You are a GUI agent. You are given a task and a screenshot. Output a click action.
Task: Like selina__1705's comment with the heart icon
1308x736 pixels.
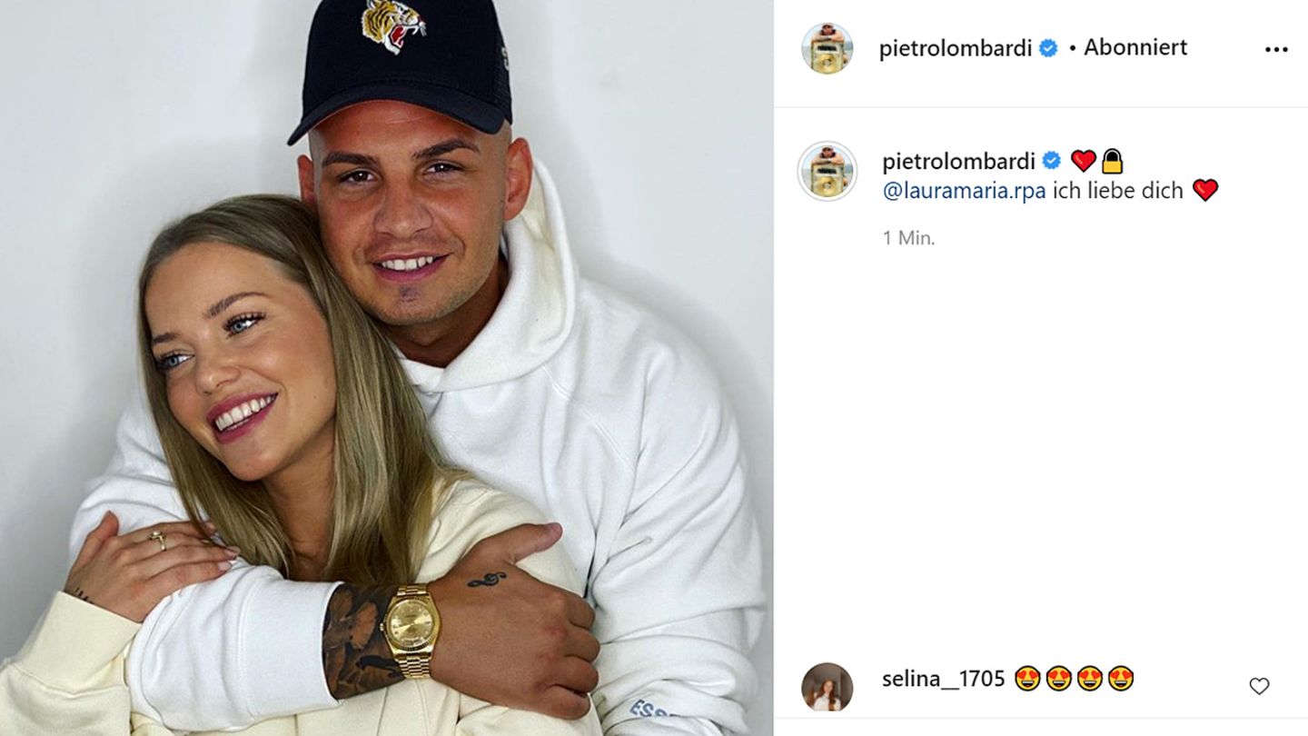(x=1259, y=687)
